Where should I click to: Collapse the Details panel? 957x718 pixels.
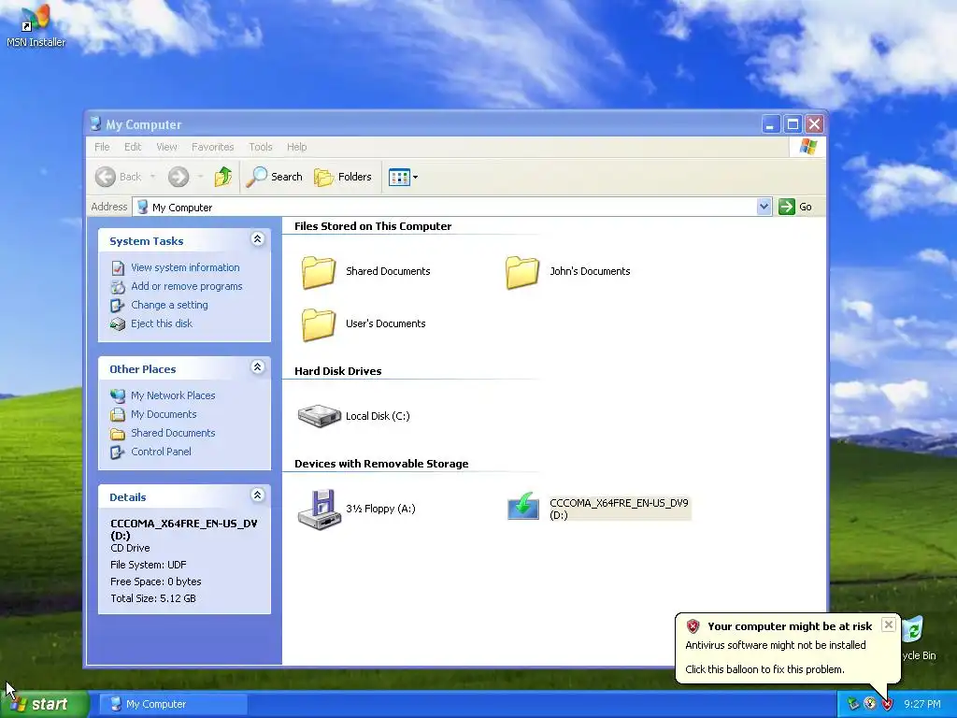click(x=258, y=495)
